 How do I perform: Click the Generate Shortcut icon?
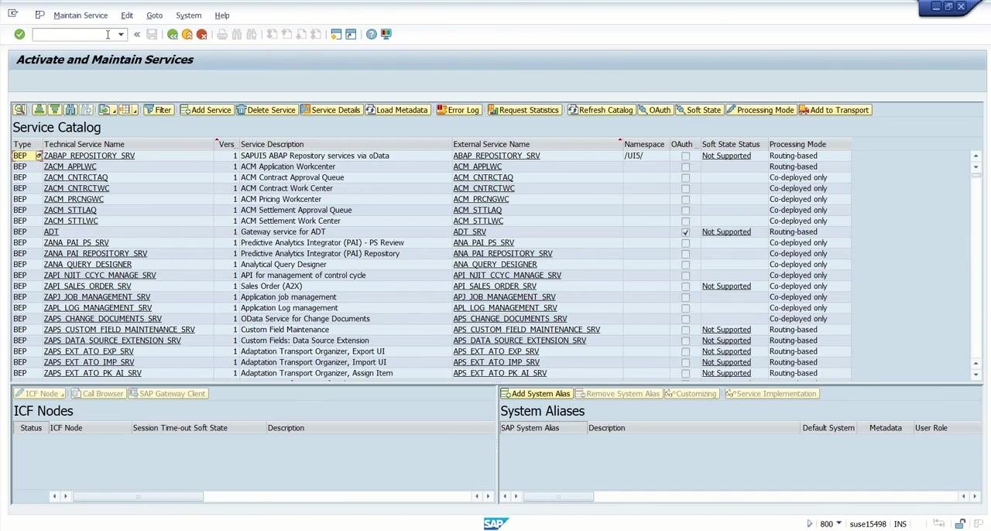click(x=351, y=34)
